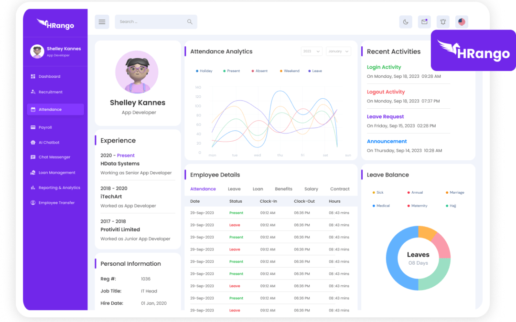The width and height of the screenshot is (516, 322).
Task: Click the hamburger menu icon
Action: (102, 21)
